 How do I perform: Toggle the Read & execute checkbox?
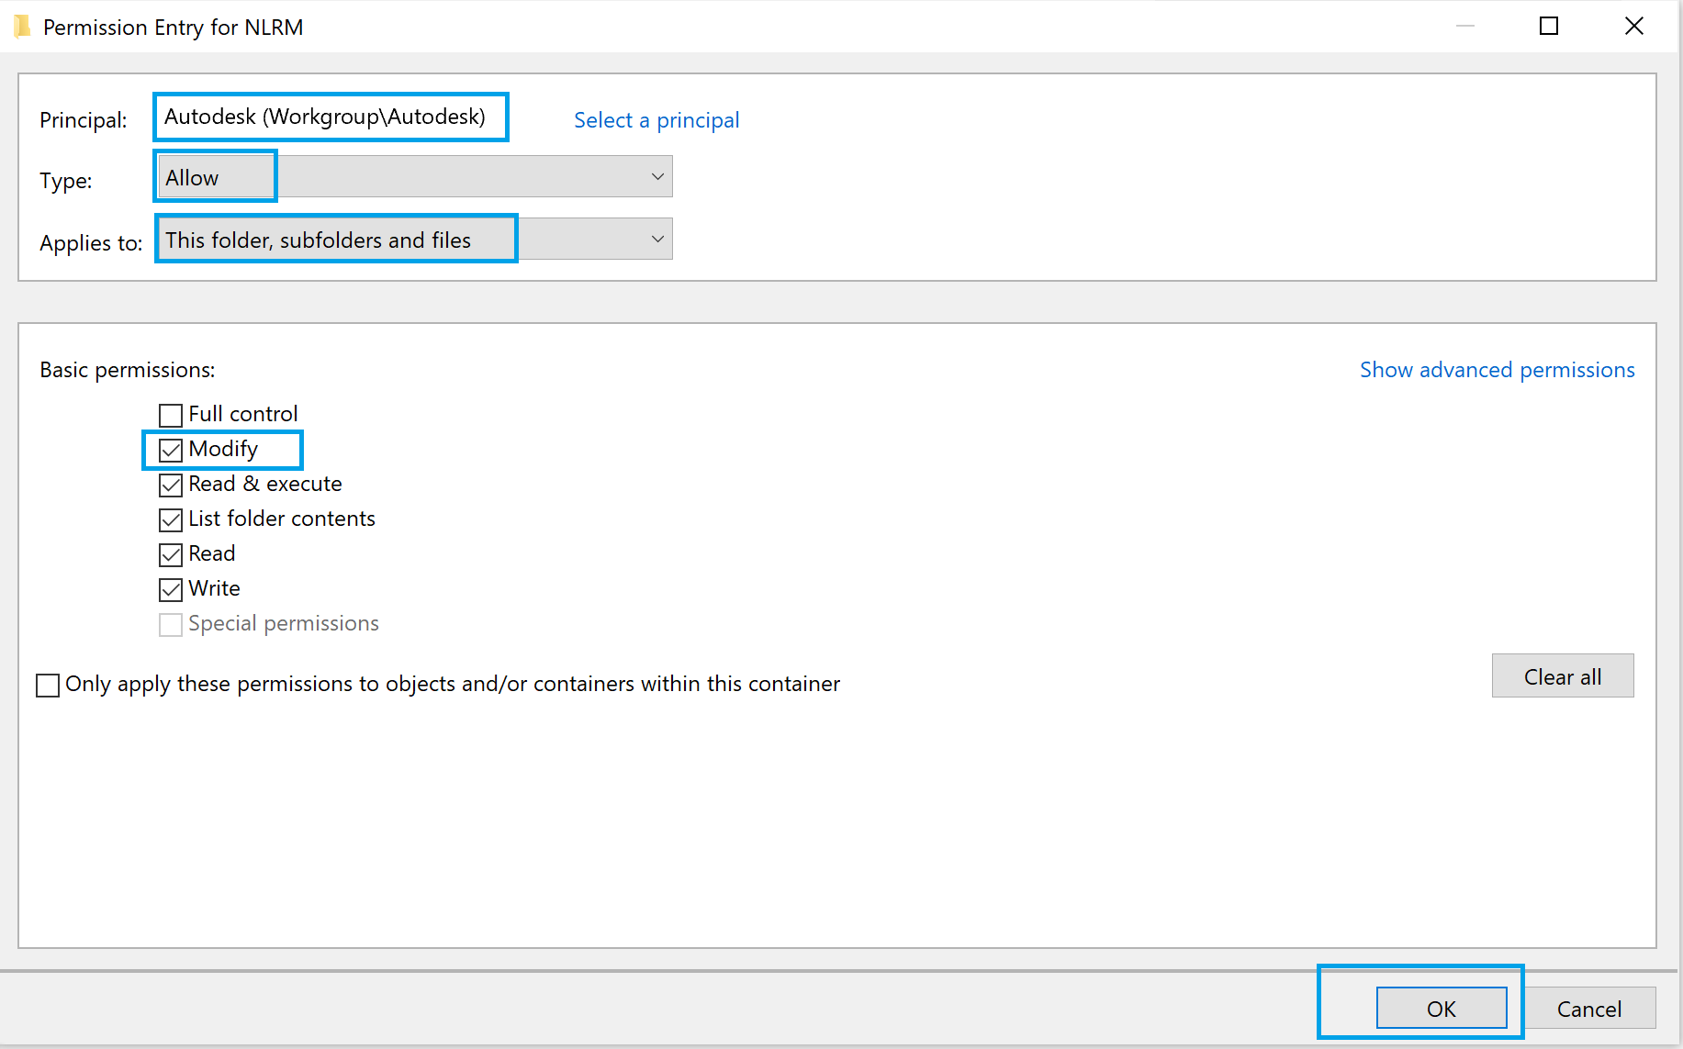[x=171, y=485]
